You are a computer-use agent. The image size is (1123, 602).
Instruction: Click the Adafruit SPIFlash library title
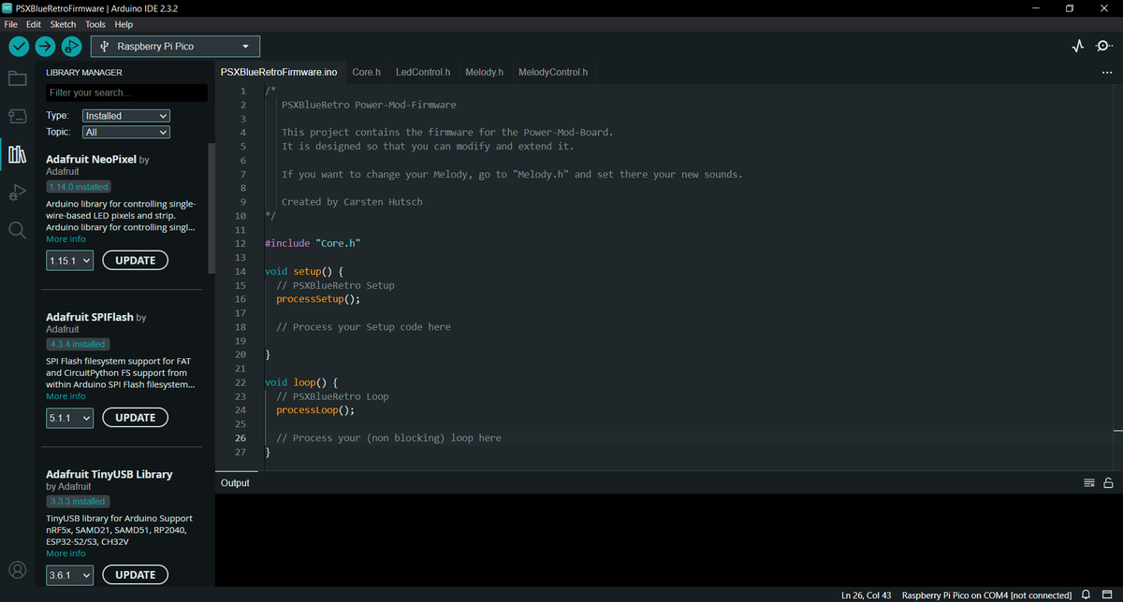(89, 317)
